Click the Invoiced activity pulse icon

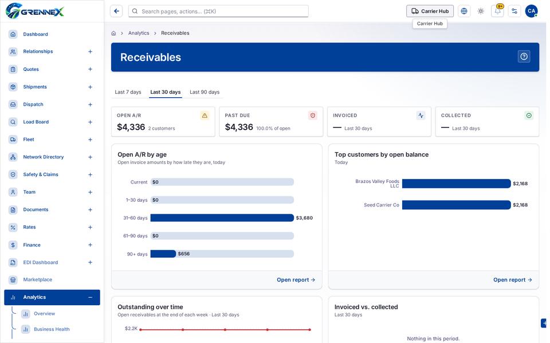tap(421, 115)
